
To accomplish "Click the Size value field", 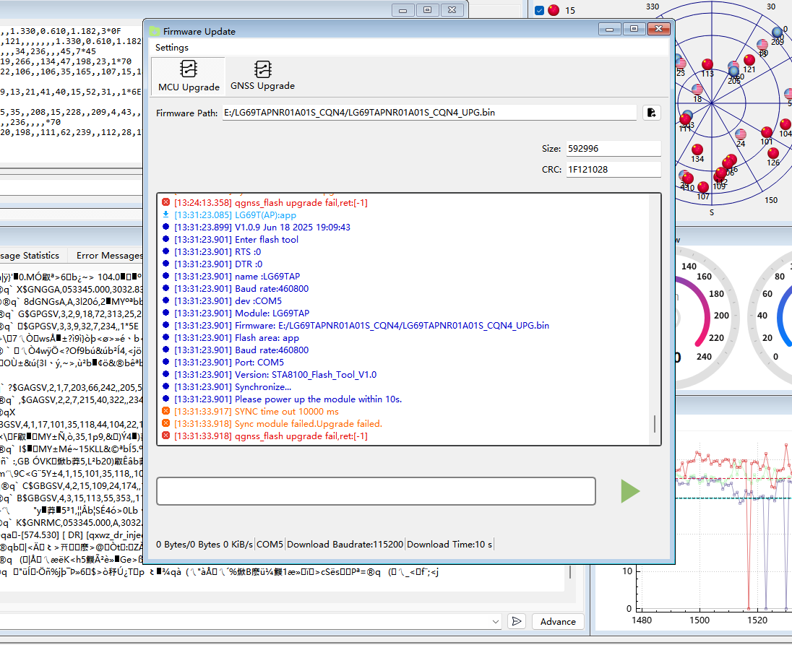I will pyautogui.click(x=613, y=148).
